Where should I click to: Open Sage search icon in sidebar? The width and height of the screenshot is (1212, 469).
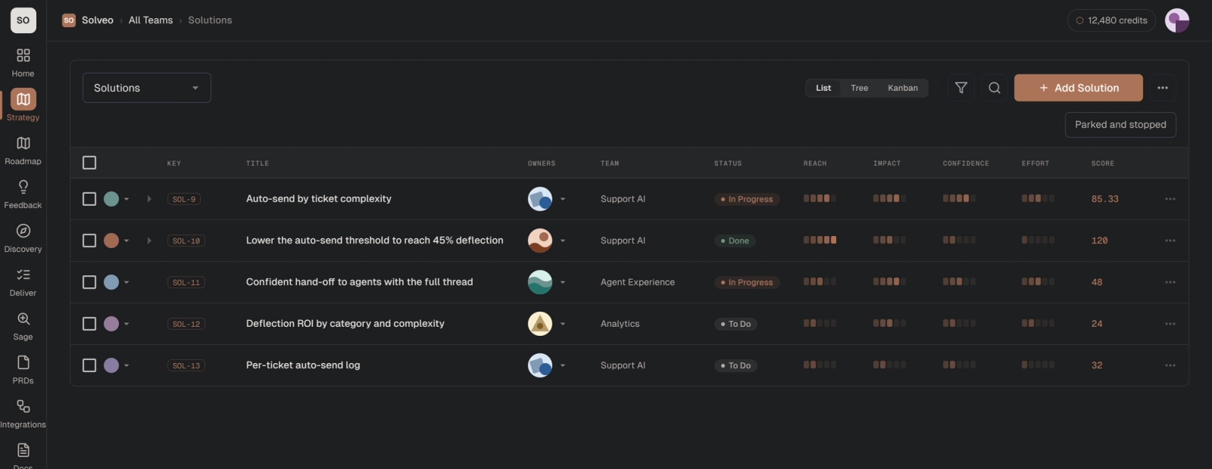(23, 318)
